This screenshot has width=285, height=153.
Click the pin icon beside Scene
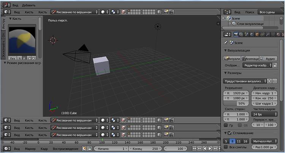point(226,43)
